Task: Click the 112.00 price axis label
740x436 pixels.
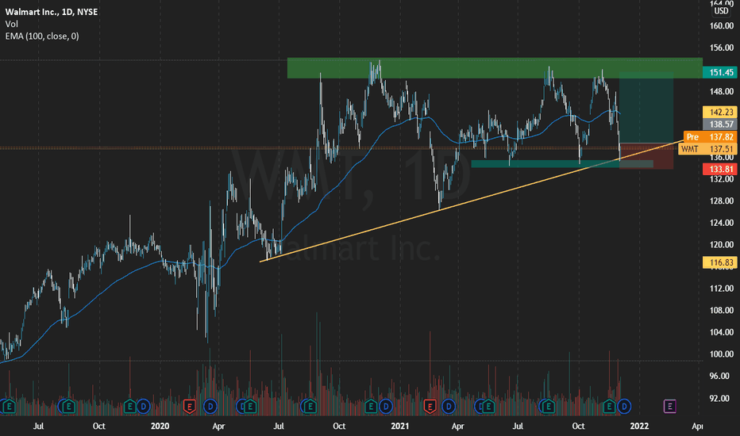Action: click(722, 289)
